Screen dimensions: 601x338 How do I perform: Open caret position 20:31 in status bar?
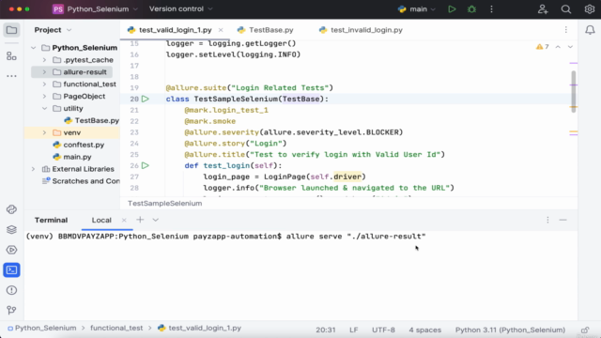coord(326,330)
